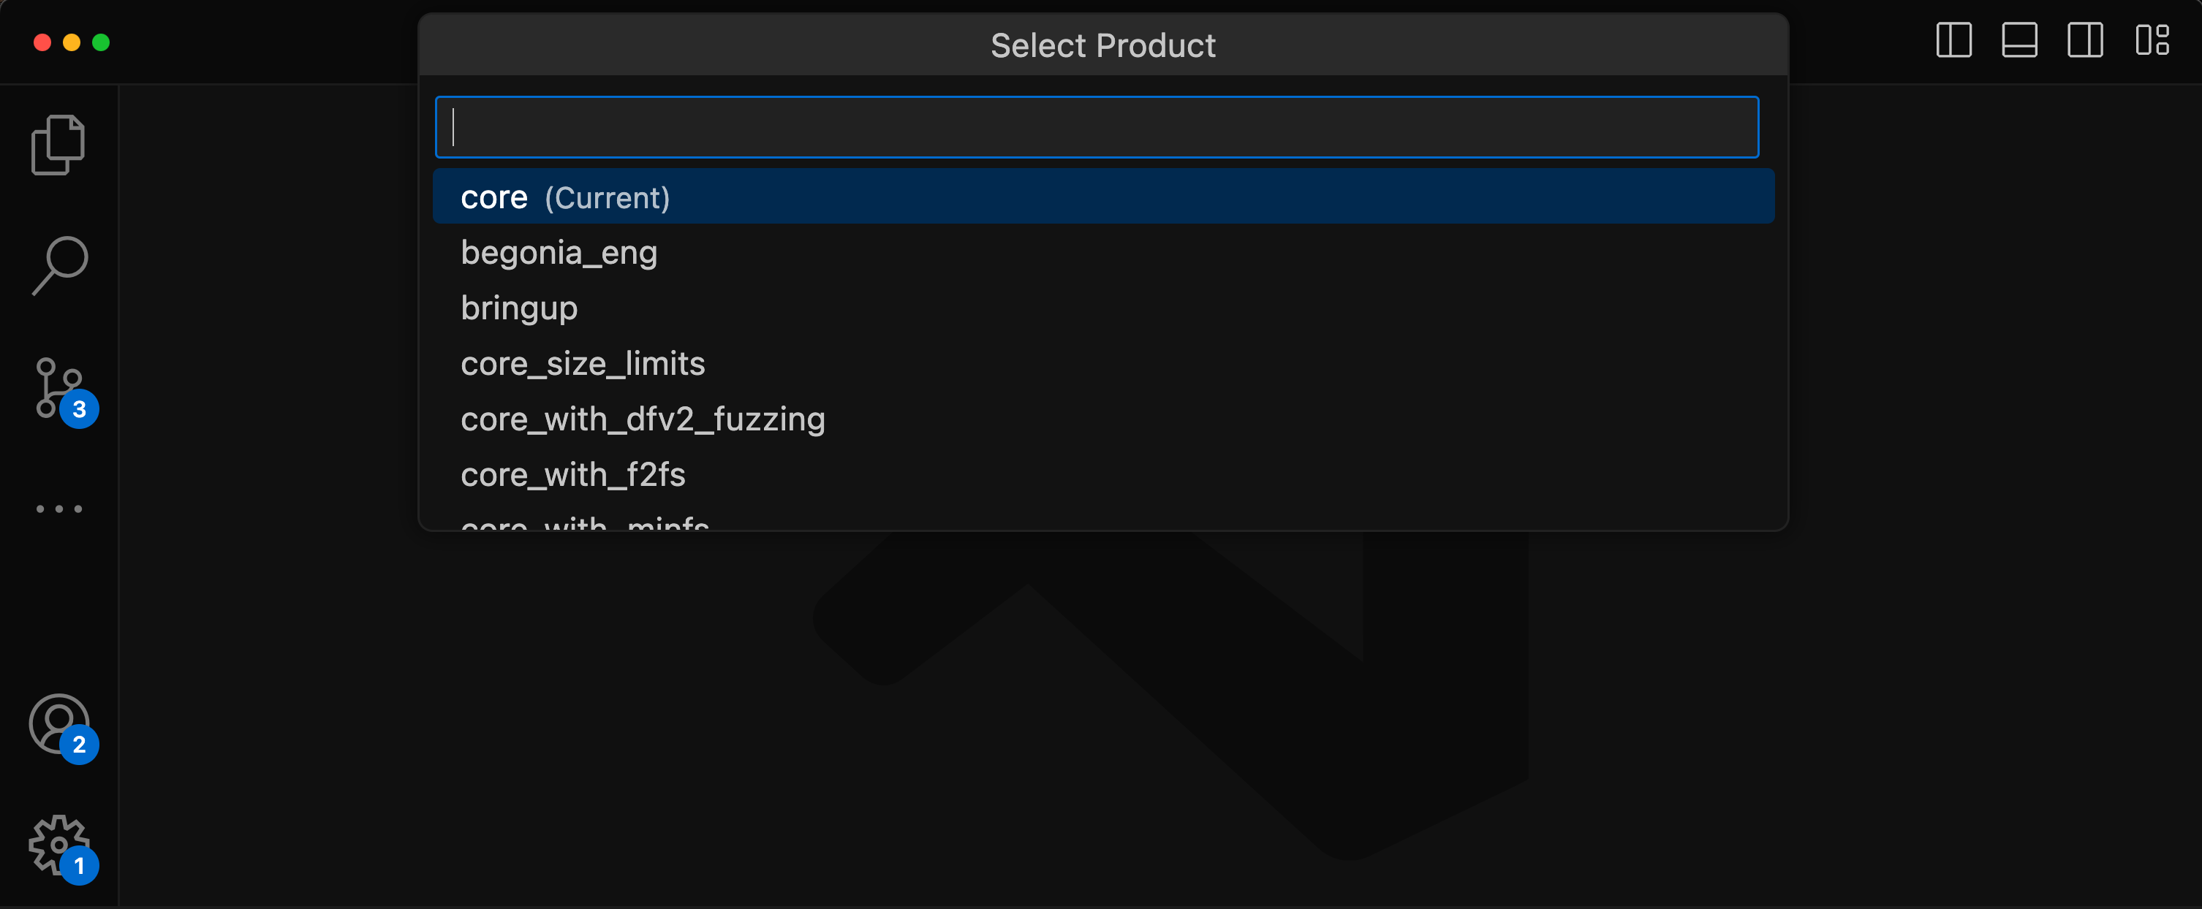
Task: Open Source Control with 3 changes
Action: pos(60,389)
